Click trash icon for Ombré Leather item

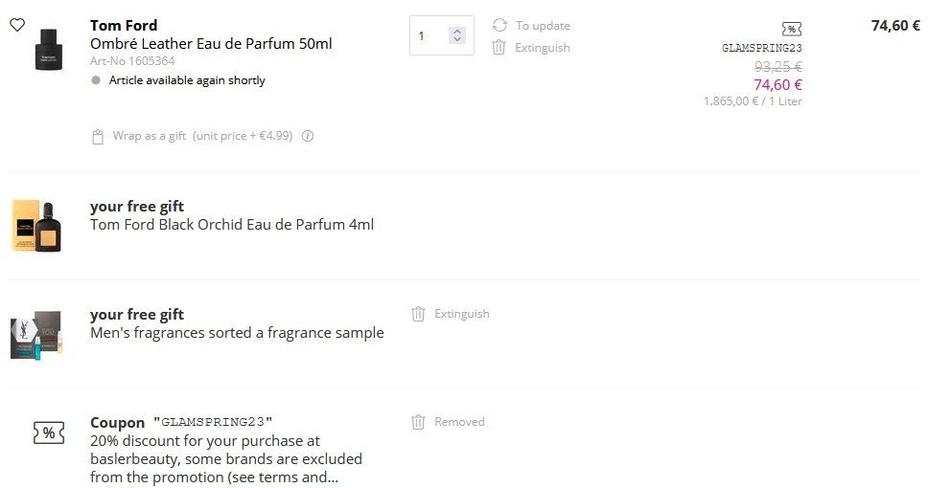pos(499,48)
